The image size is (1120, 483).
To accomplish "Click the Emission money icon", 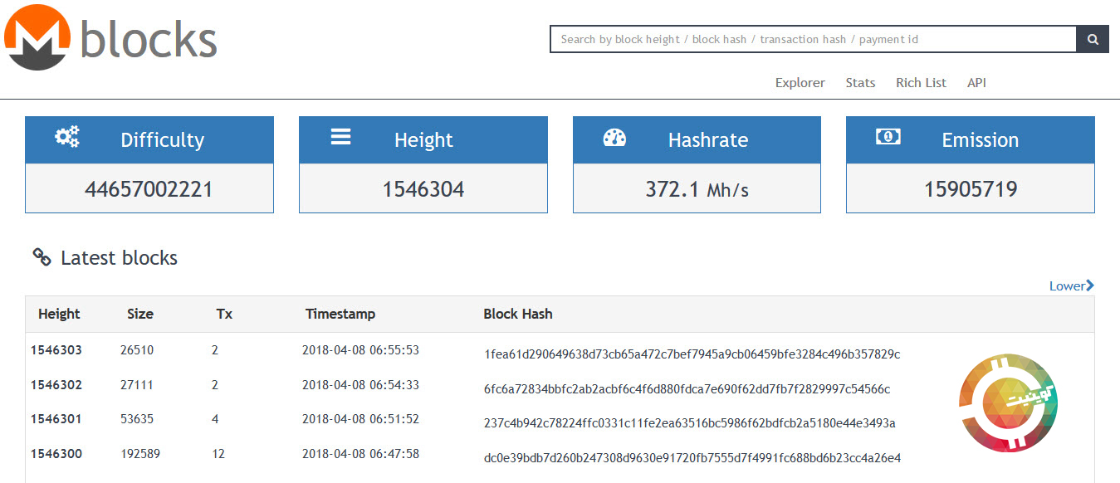I will [x=888, y=137].
